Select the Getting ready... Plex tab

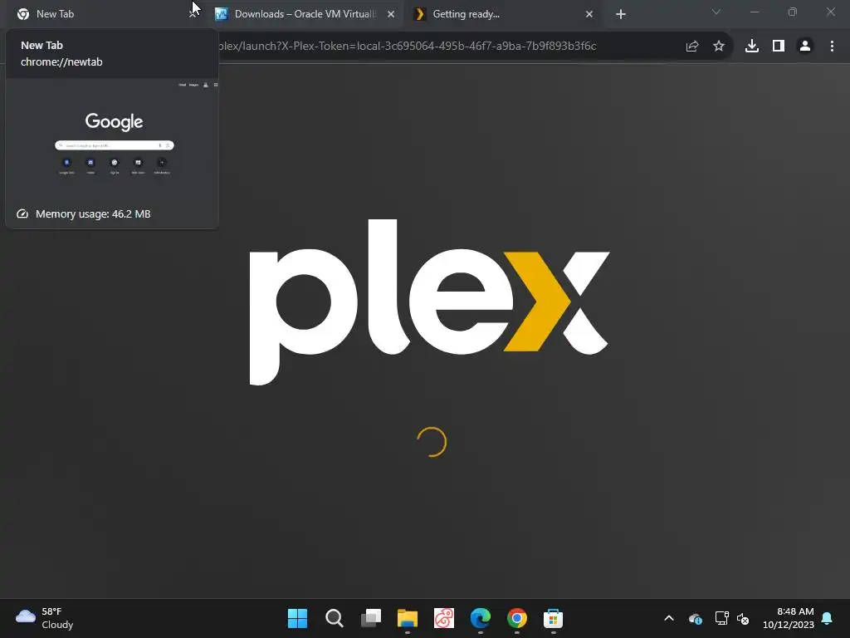pos(502,14)
